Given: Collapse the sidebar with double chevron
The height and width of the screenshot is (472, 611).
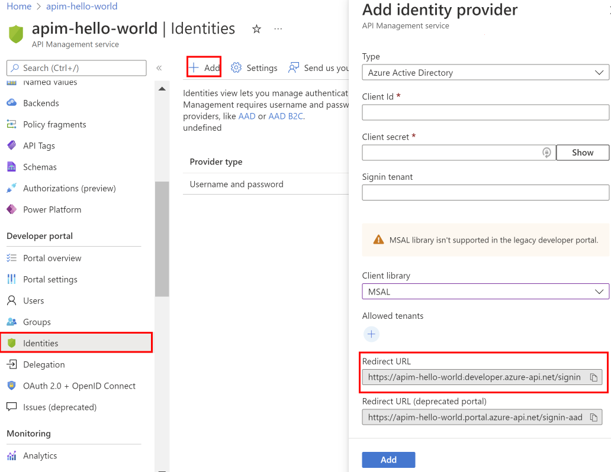Looking at the screenshot, I should (x=159, y=68).
